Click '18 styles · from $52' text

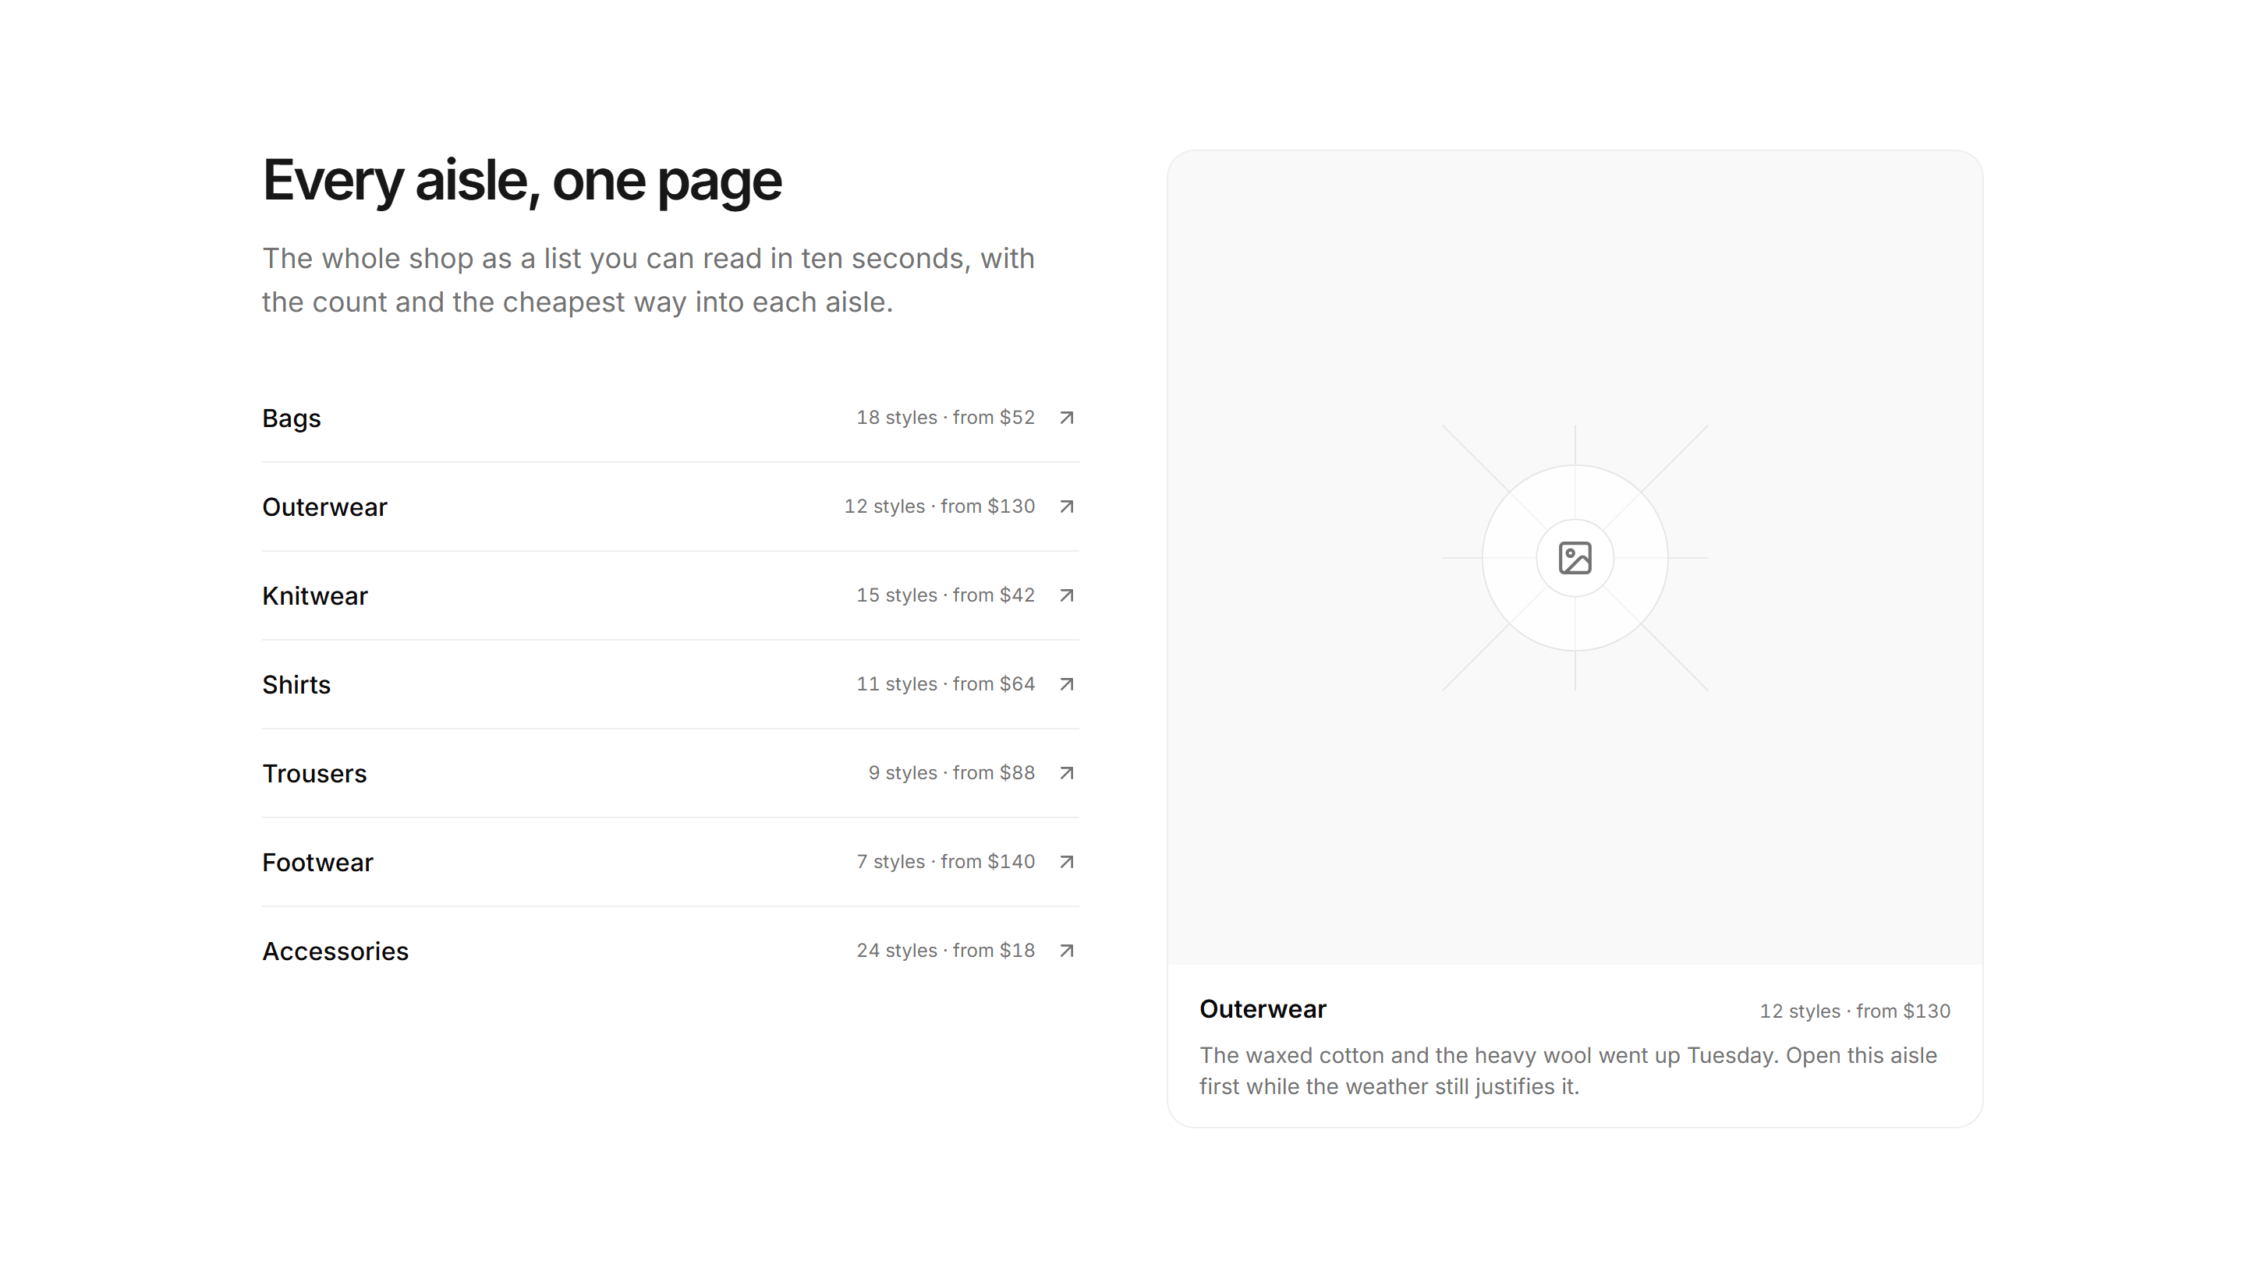coord(945,418)
